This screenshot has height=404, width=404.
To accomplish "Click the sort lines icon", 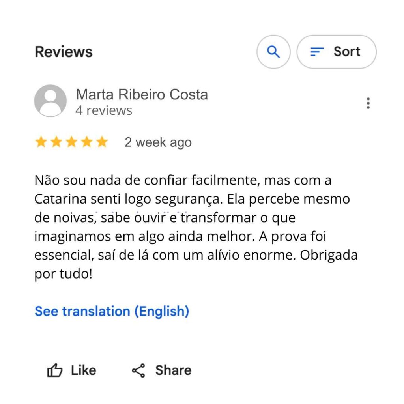I will click(x=317, y=52).
